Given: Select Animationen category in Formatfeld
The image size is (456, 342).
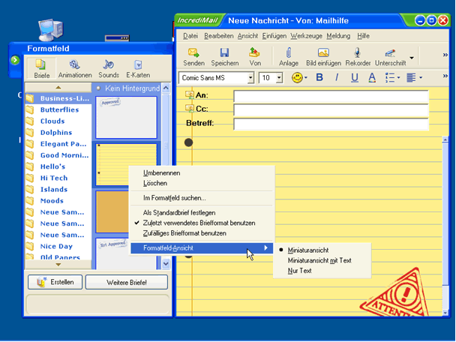Looking at the screenshot, I should click(75, 69).
